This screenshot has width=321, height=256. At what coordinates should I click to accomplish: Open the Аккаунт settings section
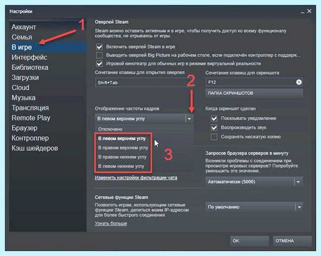[48, 27]
